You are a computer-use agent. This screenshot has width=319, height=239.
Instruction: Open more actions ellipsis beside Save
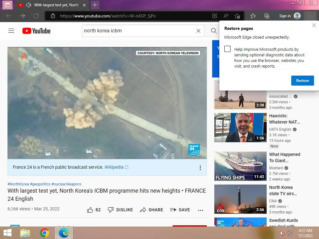[201, 210]
